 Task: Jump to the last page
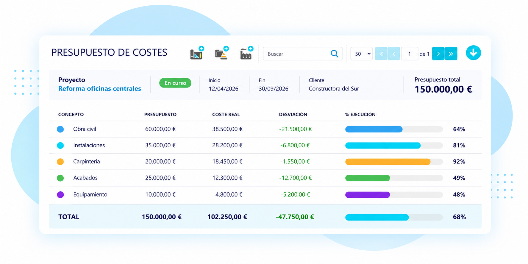tap(451, 54)
